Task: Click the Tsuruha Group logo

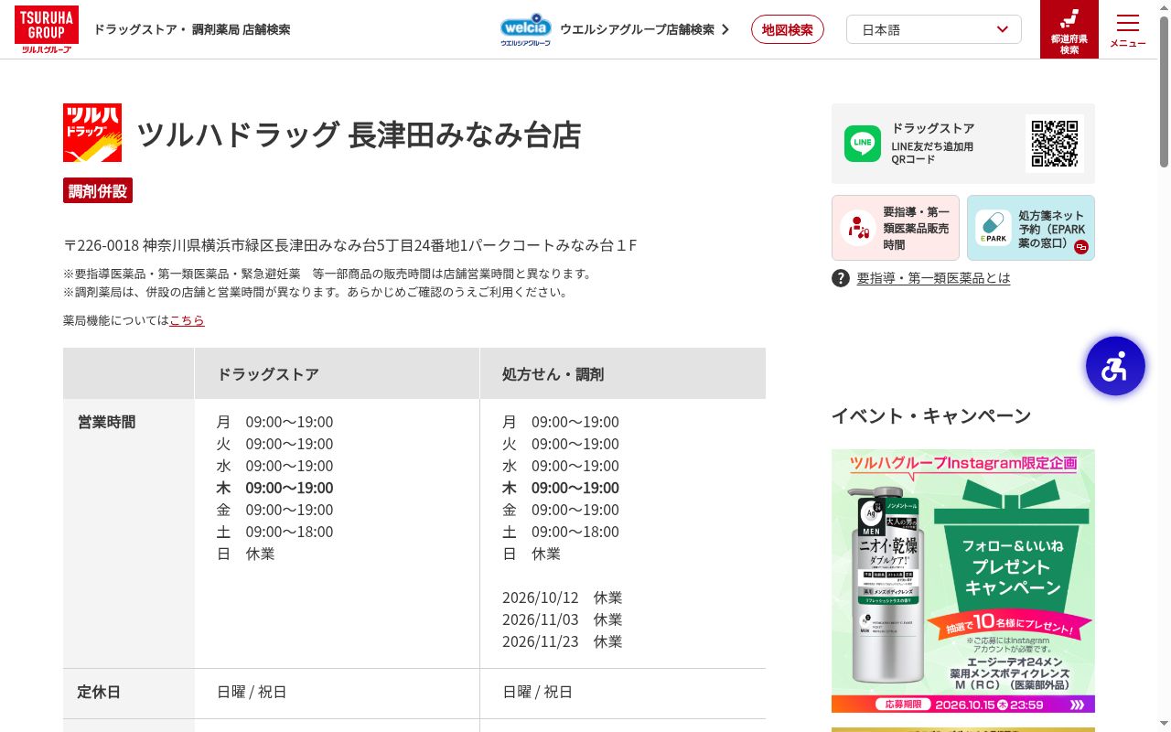Action: point(46,29)
